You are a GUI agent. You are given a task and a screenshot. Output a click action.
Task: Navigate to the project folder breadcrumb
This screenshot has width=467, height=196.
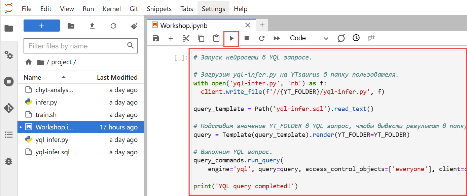(x=61, y=62)
